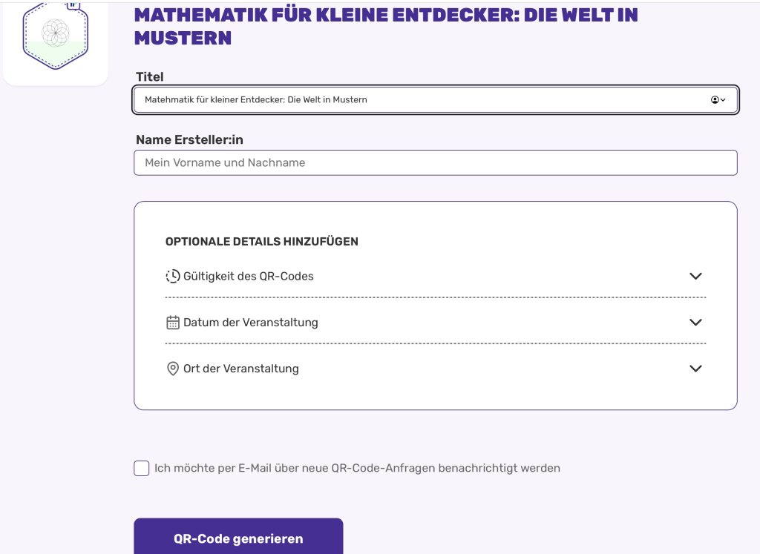The width and height of the screenshot is (760, 554).
Task: Select the "Gültigkeit des QR-Codes" label
Action: (249, 276)
